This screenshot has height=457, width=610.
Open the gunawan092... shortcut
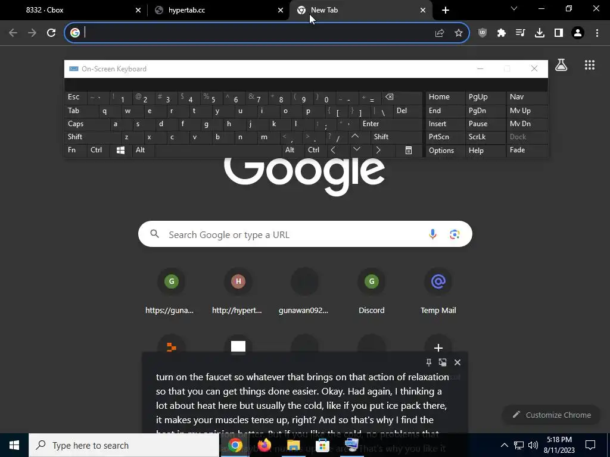tap(304, 292)
